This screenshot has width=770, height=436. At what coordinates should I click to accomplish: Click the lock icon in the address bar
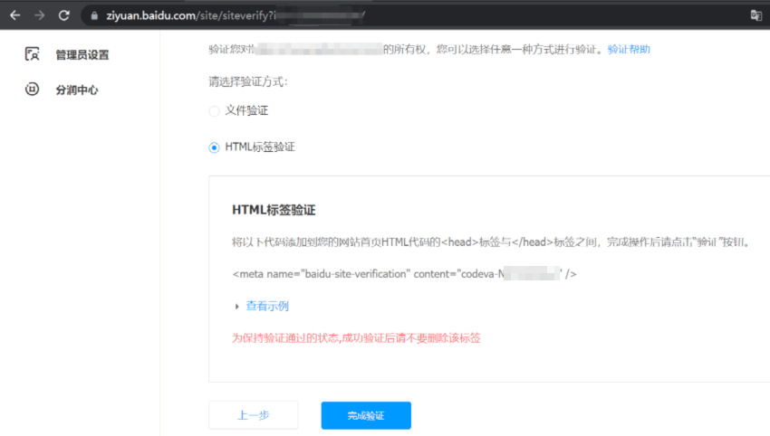94,16
